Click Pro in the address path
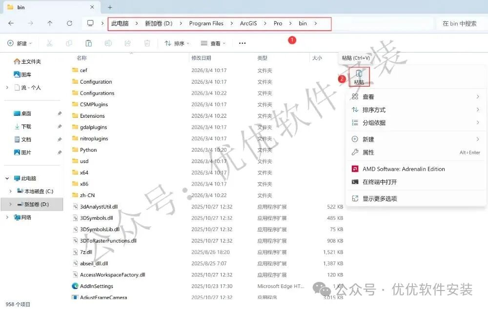This screenshot has width=488, height=309. coord(278,23)
